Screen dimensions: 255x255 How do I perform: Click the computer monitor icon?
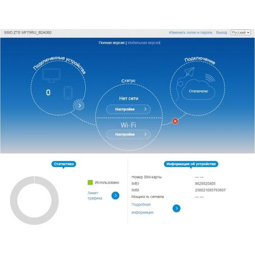pyautogui.click(x=51, y=75)
